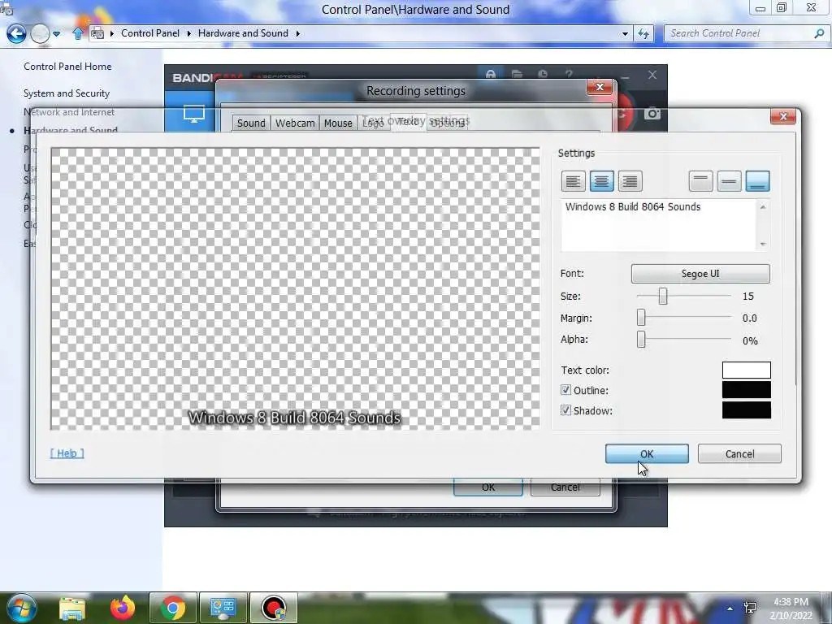Center-align the overlay text horizontally
The image size is (832, 624).
coord(601,181)
